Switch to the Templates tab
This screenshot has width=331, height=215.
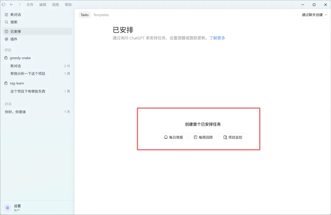pyautogui.click(x=101, y=15)
